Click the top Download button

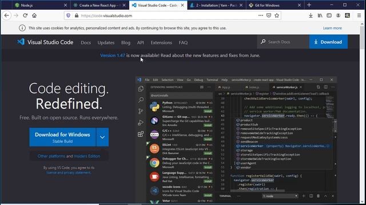(328, 42)
